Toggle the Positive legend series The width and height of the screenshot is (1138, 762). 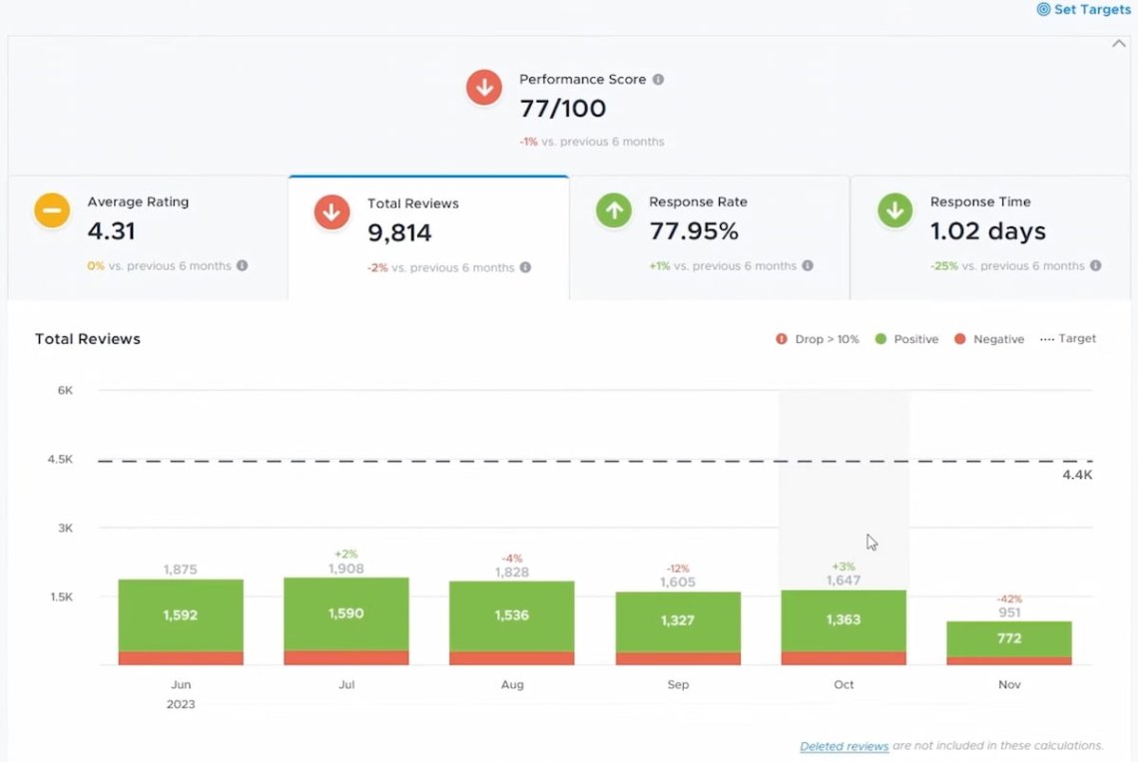[906, 339]
